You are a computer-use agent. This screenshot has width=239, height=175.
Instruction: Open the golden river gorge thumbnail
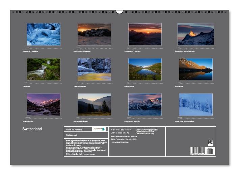coord(94,69)
